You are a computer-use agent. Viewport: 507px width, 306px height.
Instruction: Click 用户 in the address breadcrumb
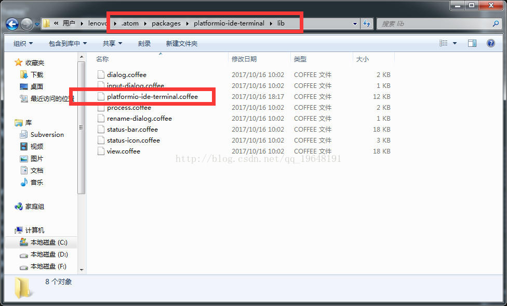pos(69,23)
